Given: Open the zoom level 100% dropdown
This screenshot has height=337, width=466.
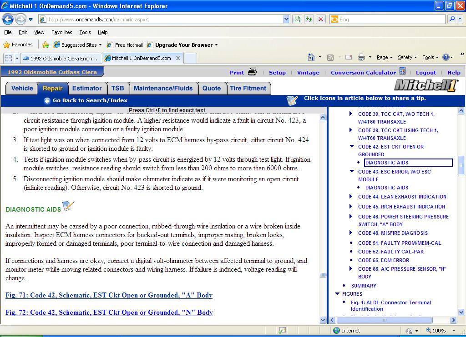Looking at the screenshot, I should 453,331.
